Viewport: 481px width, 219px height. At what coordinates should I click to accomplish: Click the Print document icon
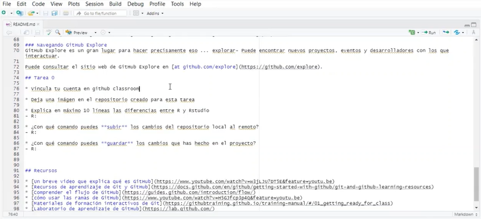[66, 13]
